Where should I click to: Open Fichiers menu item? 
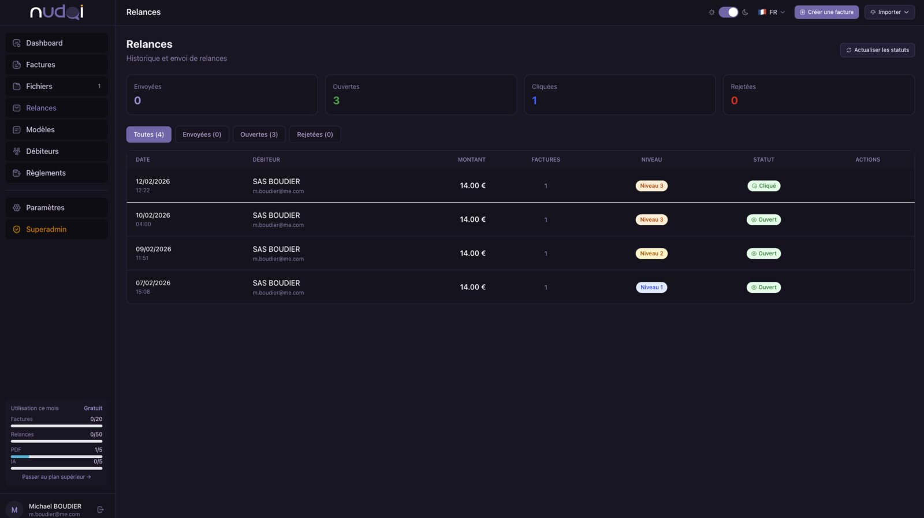click(57, 87)
